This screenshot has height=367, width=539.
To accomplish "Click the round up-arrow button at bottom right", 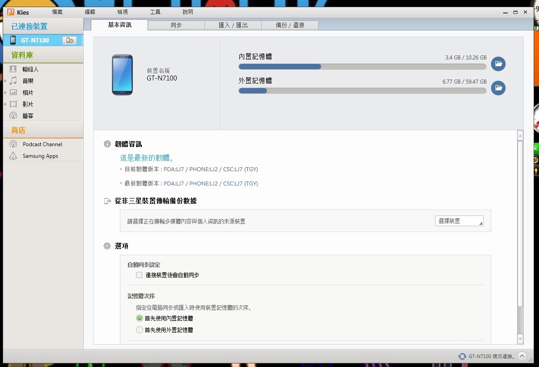I will click(x=522, y=356).
